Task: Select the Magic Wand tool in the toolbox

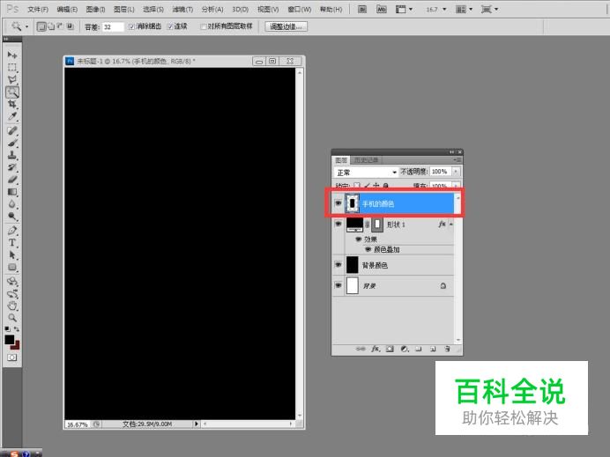Action: pos(12,92)
